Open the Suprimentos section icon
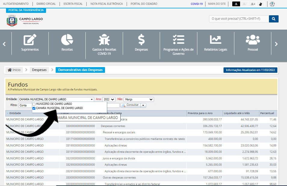Viewport: 287px width, 186px height. (x=30, y=40)
